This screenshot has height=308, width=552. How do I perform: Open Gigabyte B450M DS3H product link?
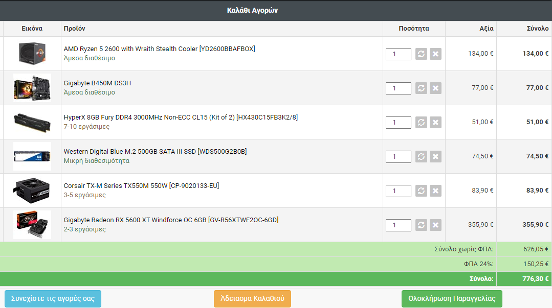[97, 83]
